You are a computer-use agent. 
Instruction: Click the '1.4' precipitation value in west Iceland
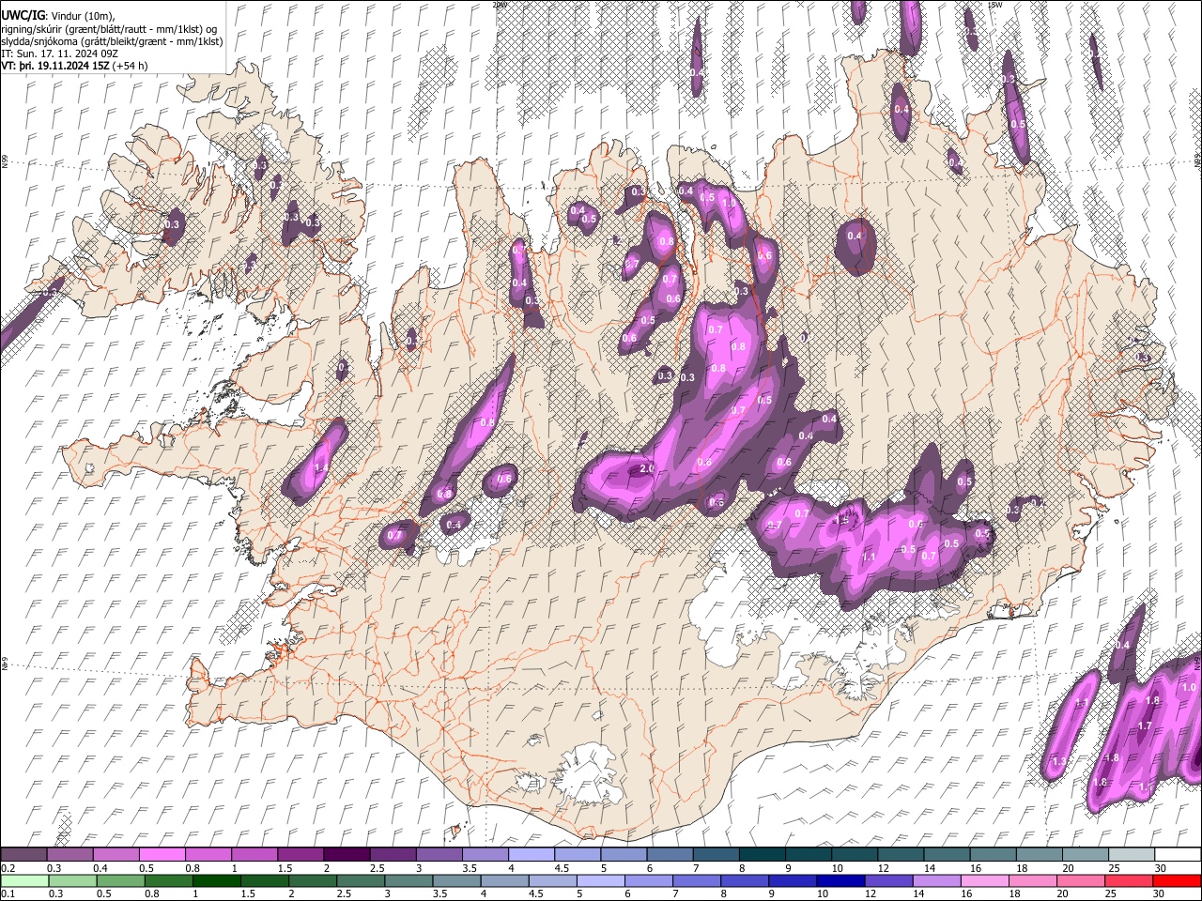click(x=321, y=468)
